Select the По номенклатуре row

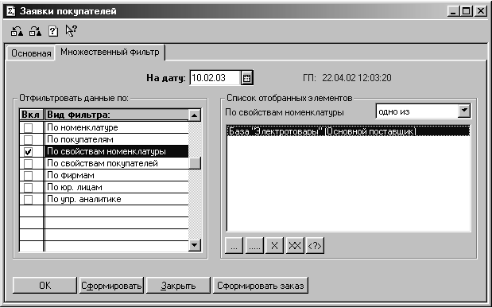[x=117, y=127]
